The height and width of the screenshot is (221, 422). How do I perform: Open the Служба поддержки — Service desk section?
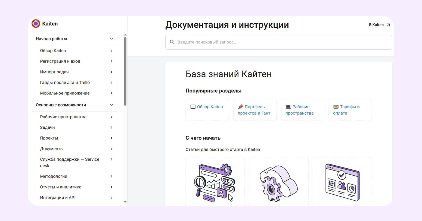tap(70, 162)
